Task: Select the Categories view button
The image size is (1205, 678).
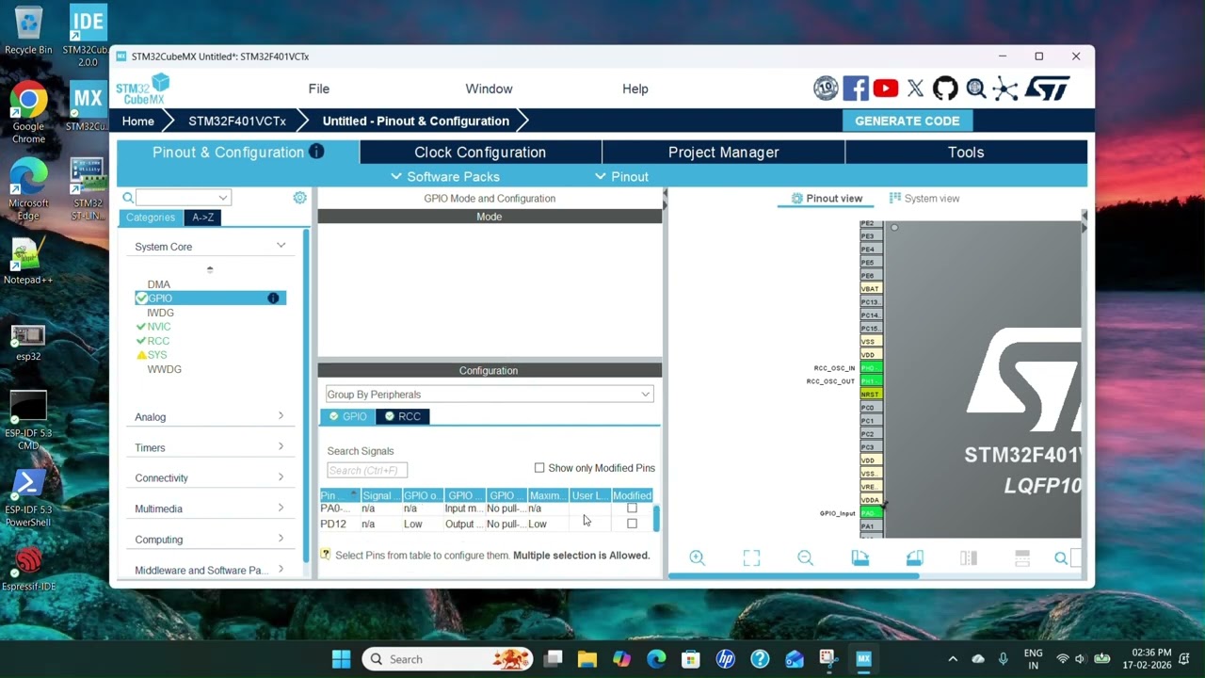Action: [151, 218]
